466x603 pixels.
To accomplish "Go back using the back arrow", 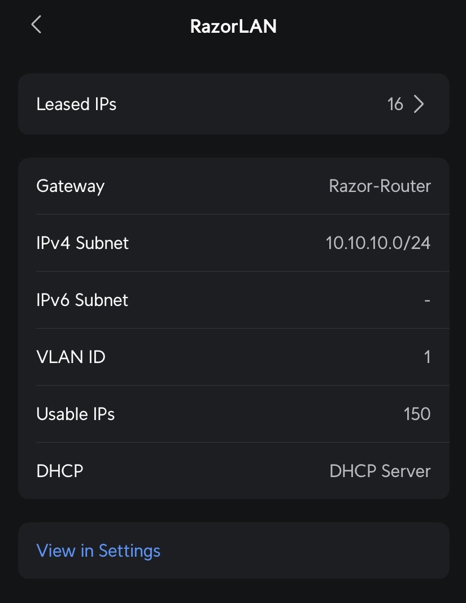I will click(37, 25).
